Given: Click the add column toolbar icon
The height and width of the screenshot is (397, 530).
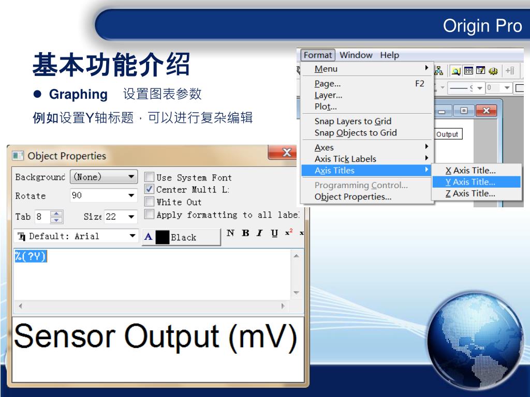Looking at the screenshot, I should click(x=510, y=70).
